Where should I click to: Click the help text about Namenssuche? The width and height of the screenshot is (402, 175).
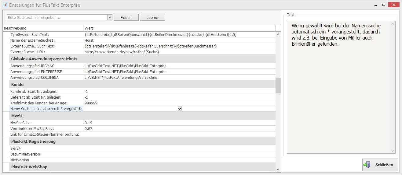336,35
